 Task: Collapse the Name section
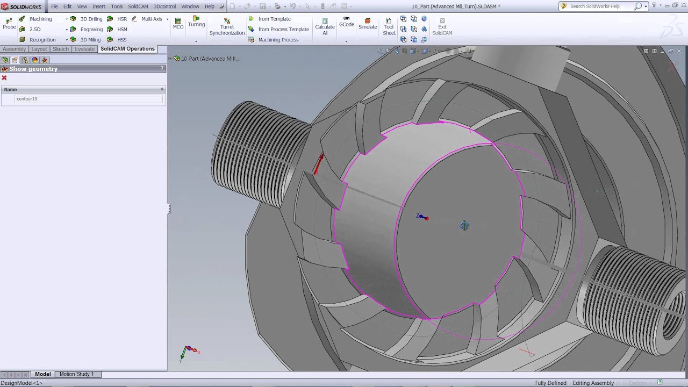[162, 89]
